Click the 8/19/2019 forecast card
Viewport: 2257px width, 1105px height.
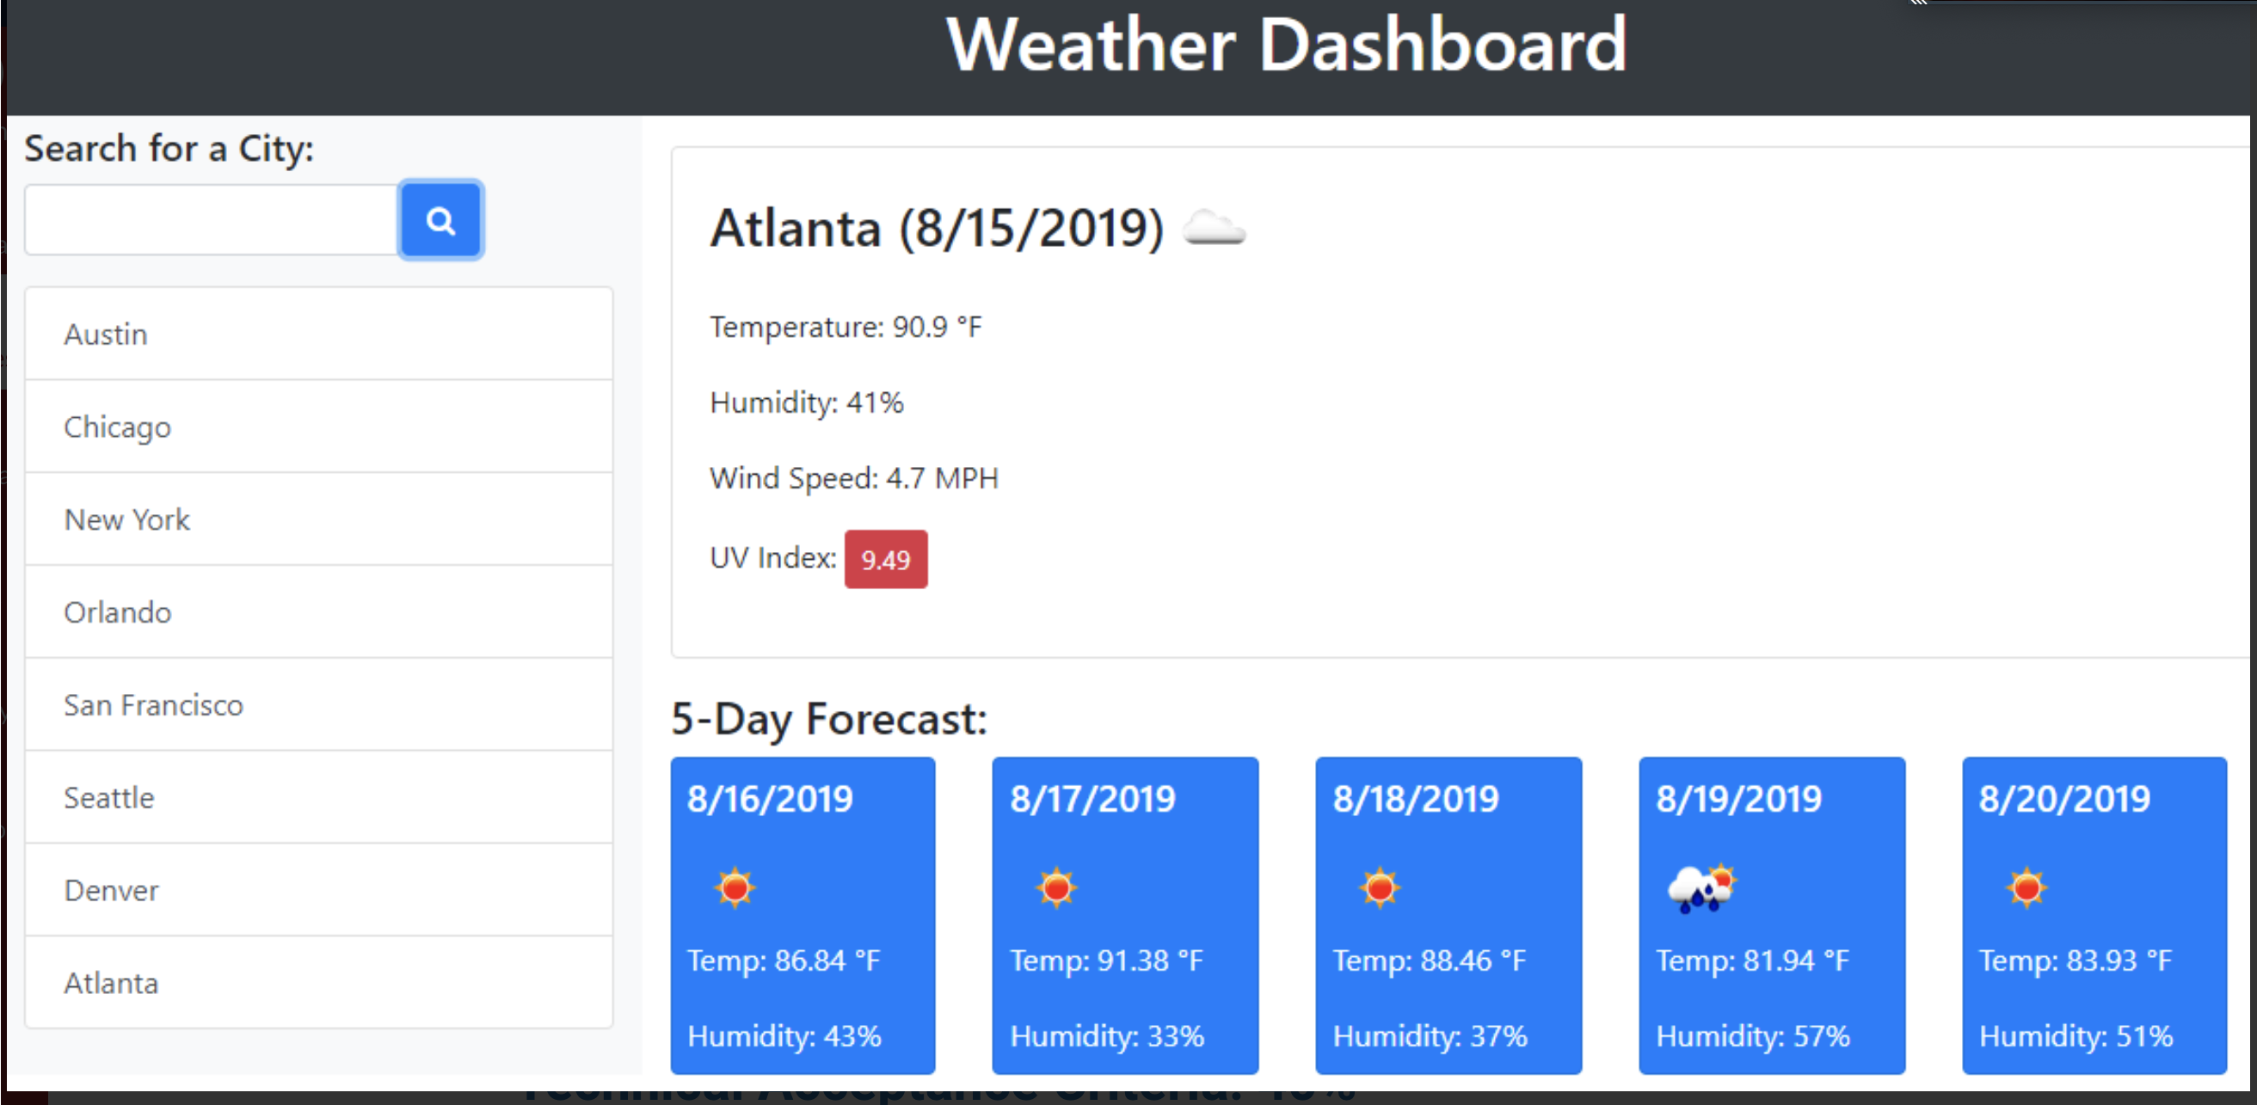point(1772,918)
